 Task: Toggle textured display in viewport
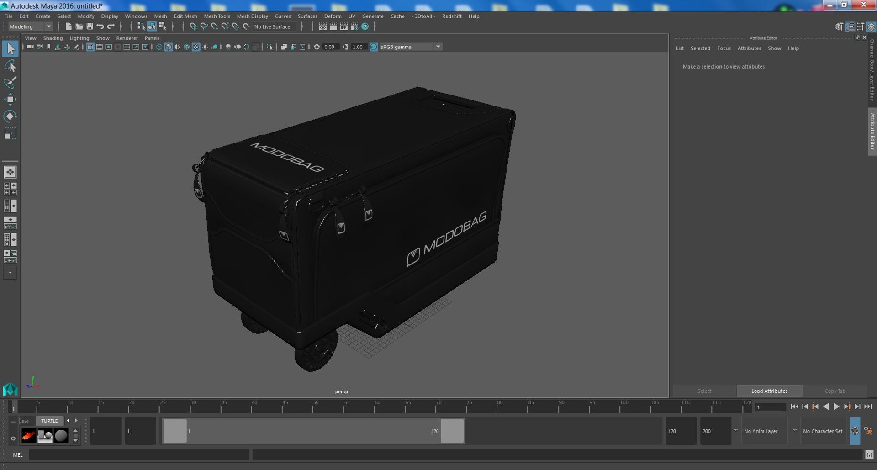pos(196,47)
